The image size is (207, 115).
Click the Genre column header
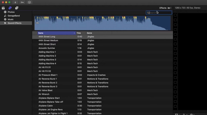pos(90,33)
